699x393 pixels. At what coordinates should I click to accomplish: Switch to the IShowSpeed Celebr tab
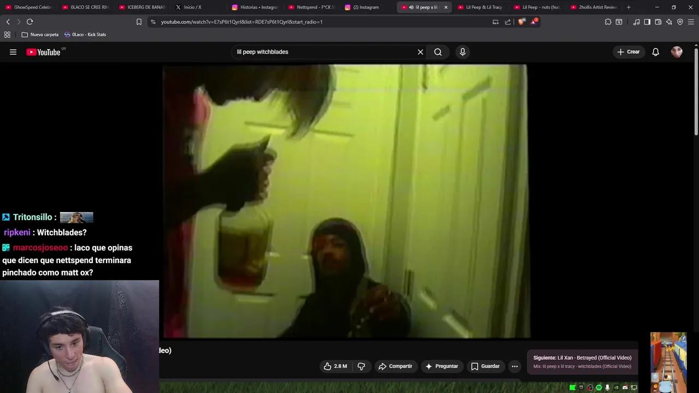[28, 7]
